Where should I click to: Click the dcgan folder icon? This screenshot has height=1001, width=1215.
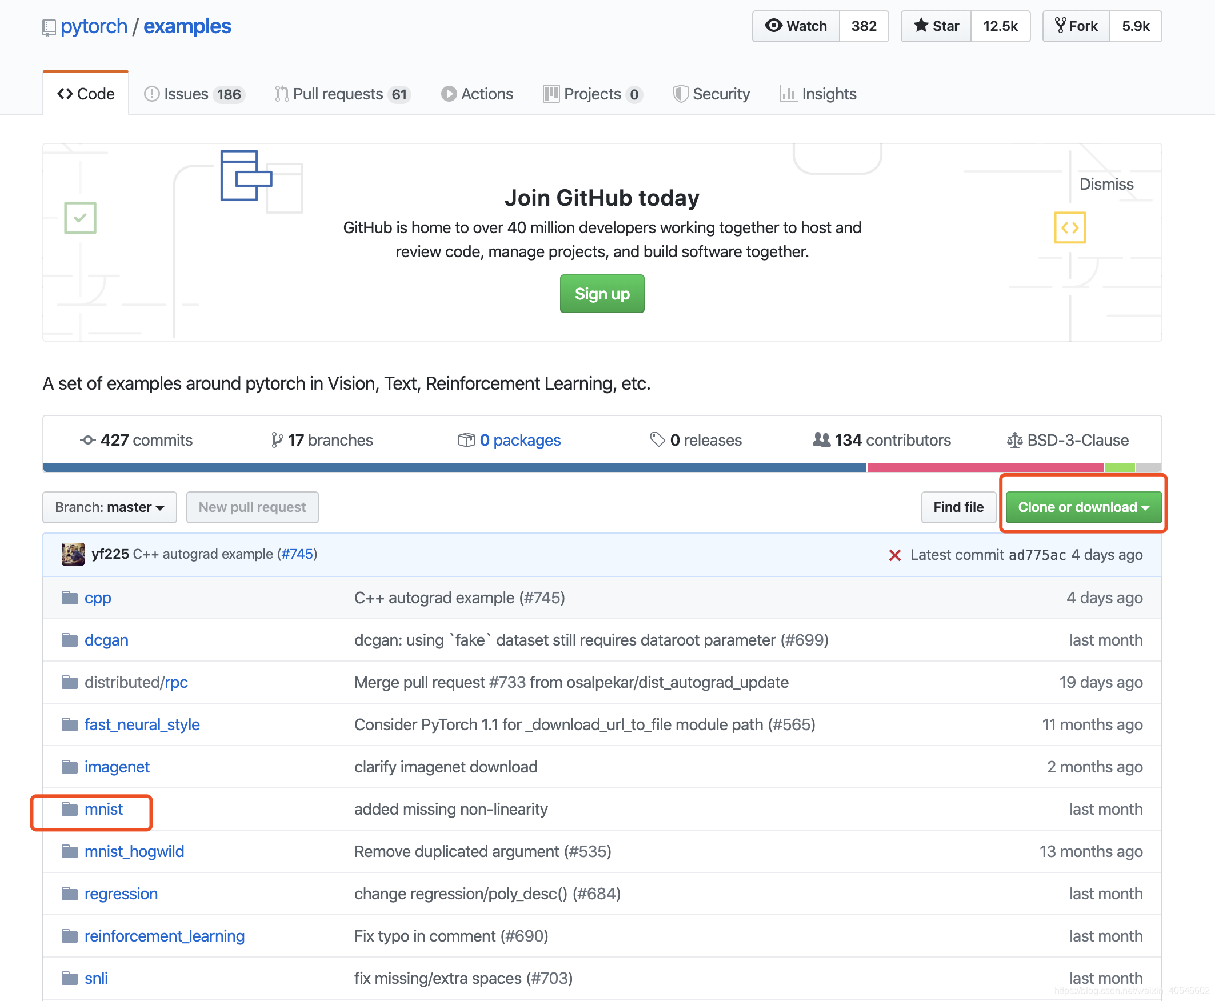[70, 639]
